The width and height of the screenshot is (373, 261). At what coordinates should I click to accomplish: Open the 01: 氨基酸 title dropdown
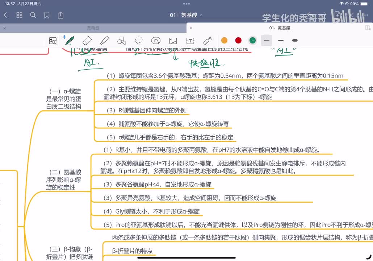coord(186,15)
